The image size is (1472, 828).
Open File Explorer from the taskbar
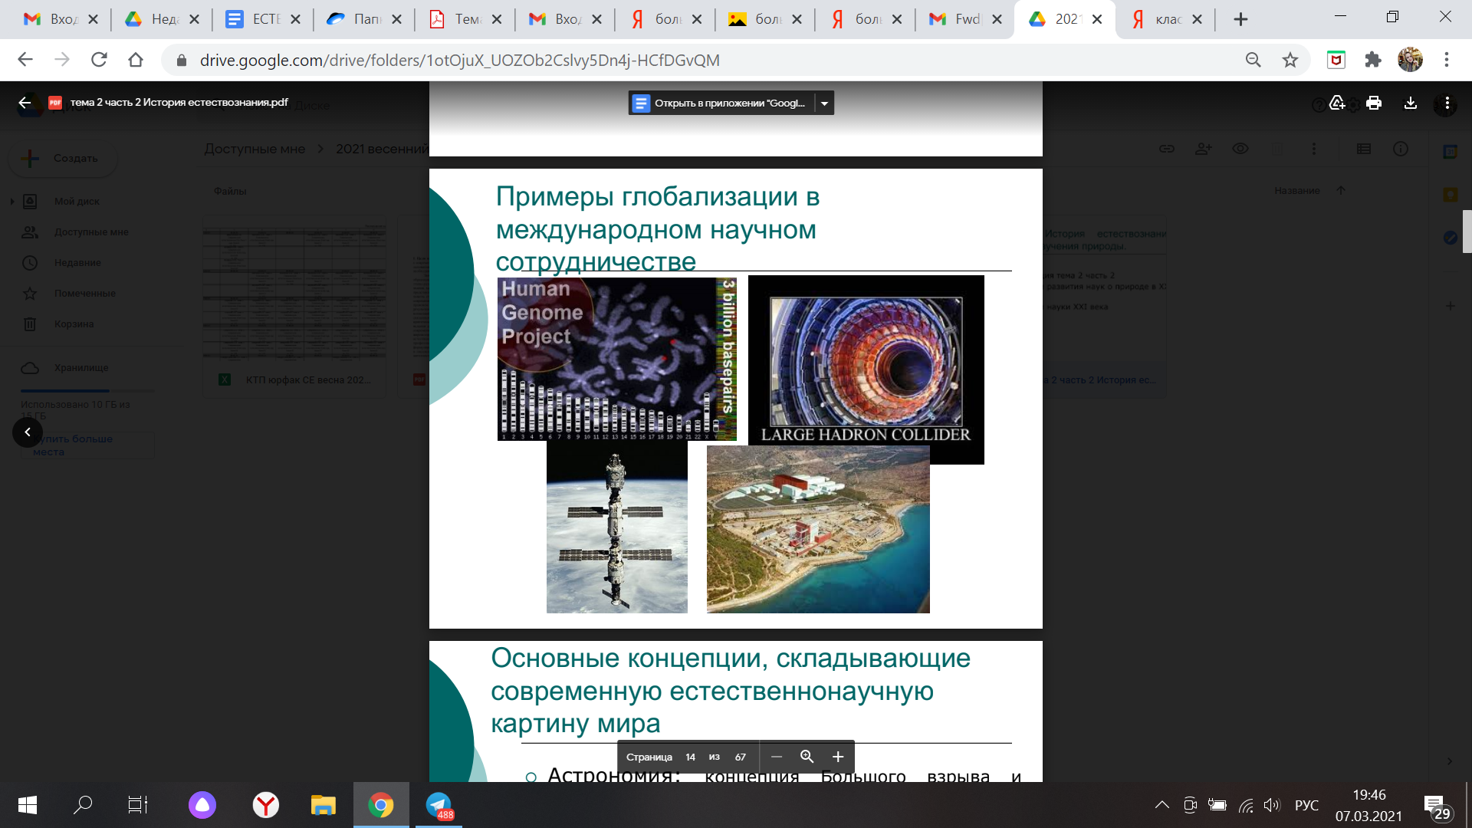point(324,805)
